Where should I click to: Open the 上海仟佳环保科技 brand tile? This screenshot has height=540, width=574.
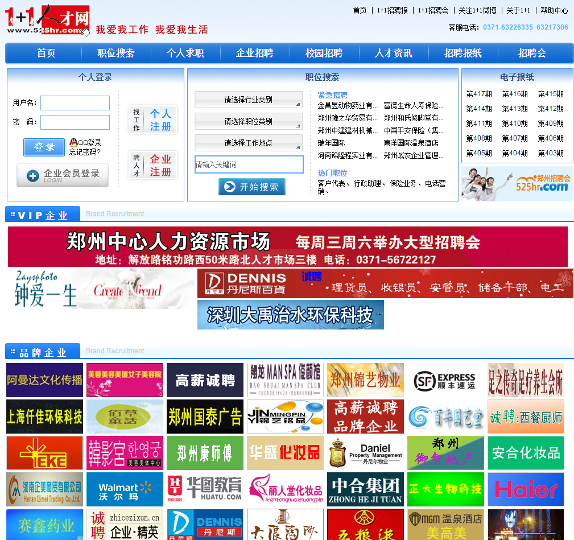coord(45,417)
